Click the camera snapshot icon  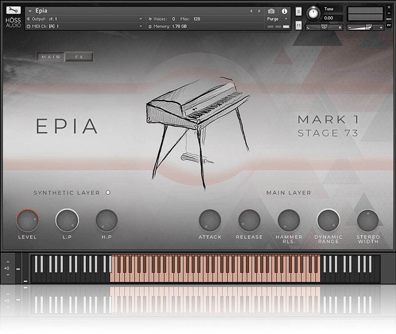tap(271, 11)
